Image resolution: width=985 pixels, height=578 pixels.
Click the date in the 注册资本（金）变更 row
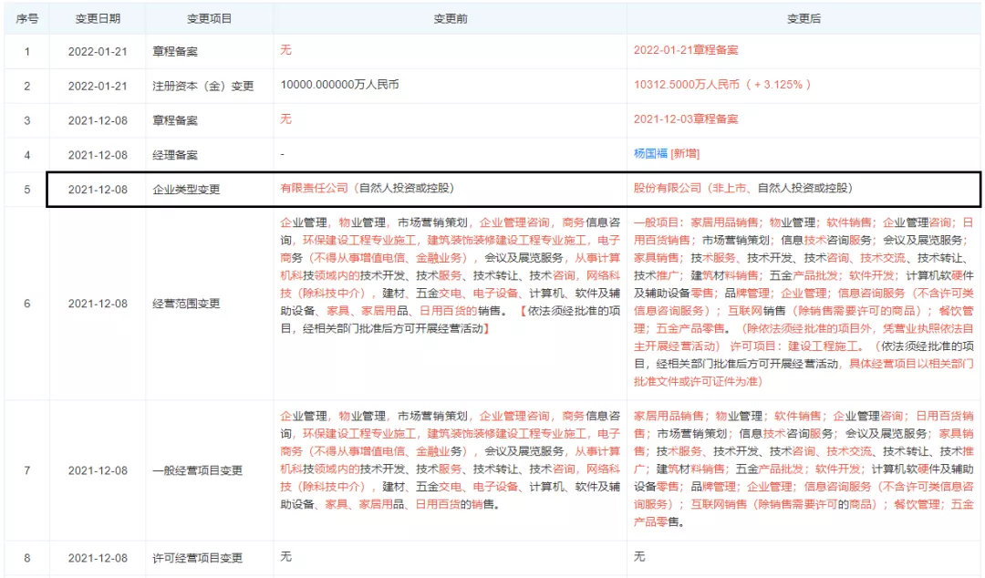click(x=98, y=86)
